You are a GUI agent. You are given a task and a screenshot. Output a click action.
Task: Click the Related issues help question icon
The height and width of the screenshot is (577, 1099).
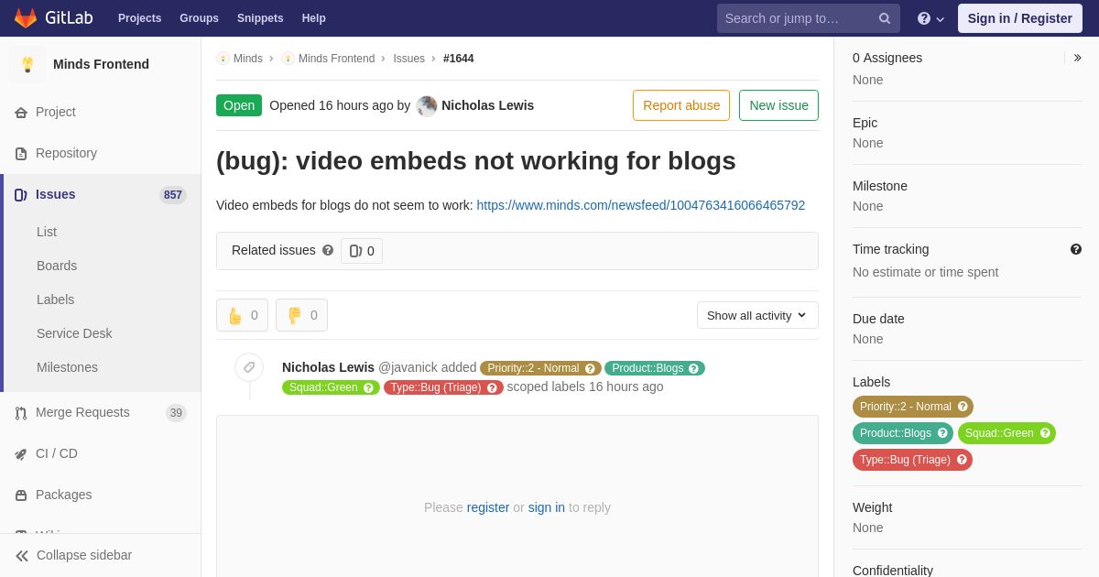[x=328, y=250]
